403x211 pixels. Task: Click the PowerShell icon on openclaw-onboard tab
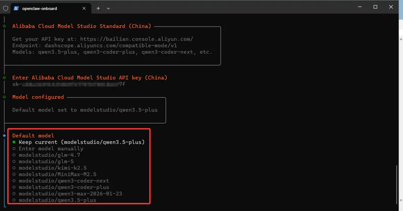pos(16,8)
